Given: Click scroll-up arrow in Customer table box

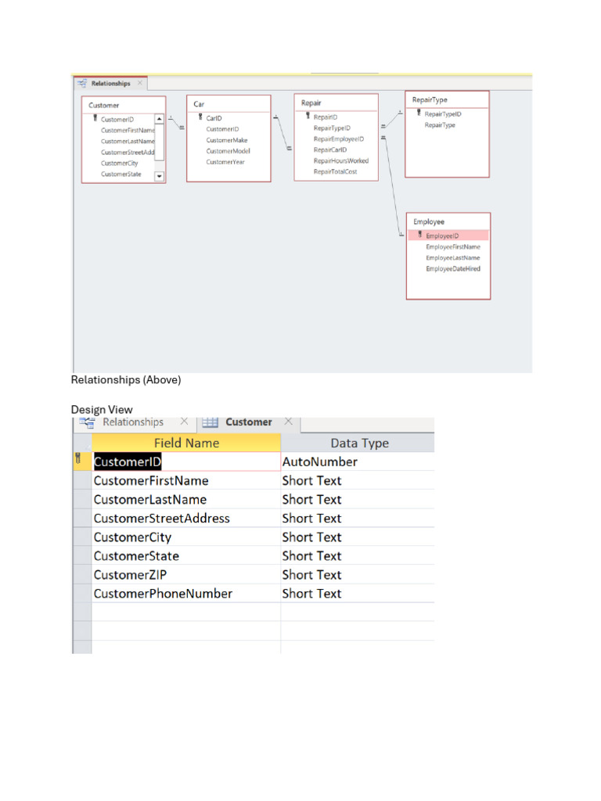Looking at the screenshot, I should pyautogui.click(x=160, y=119).
